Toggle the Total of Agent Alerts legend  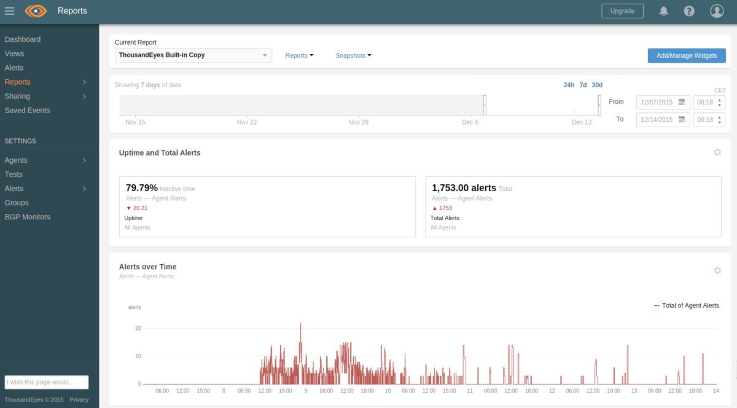pyautogui.click(x=686, y=305)
